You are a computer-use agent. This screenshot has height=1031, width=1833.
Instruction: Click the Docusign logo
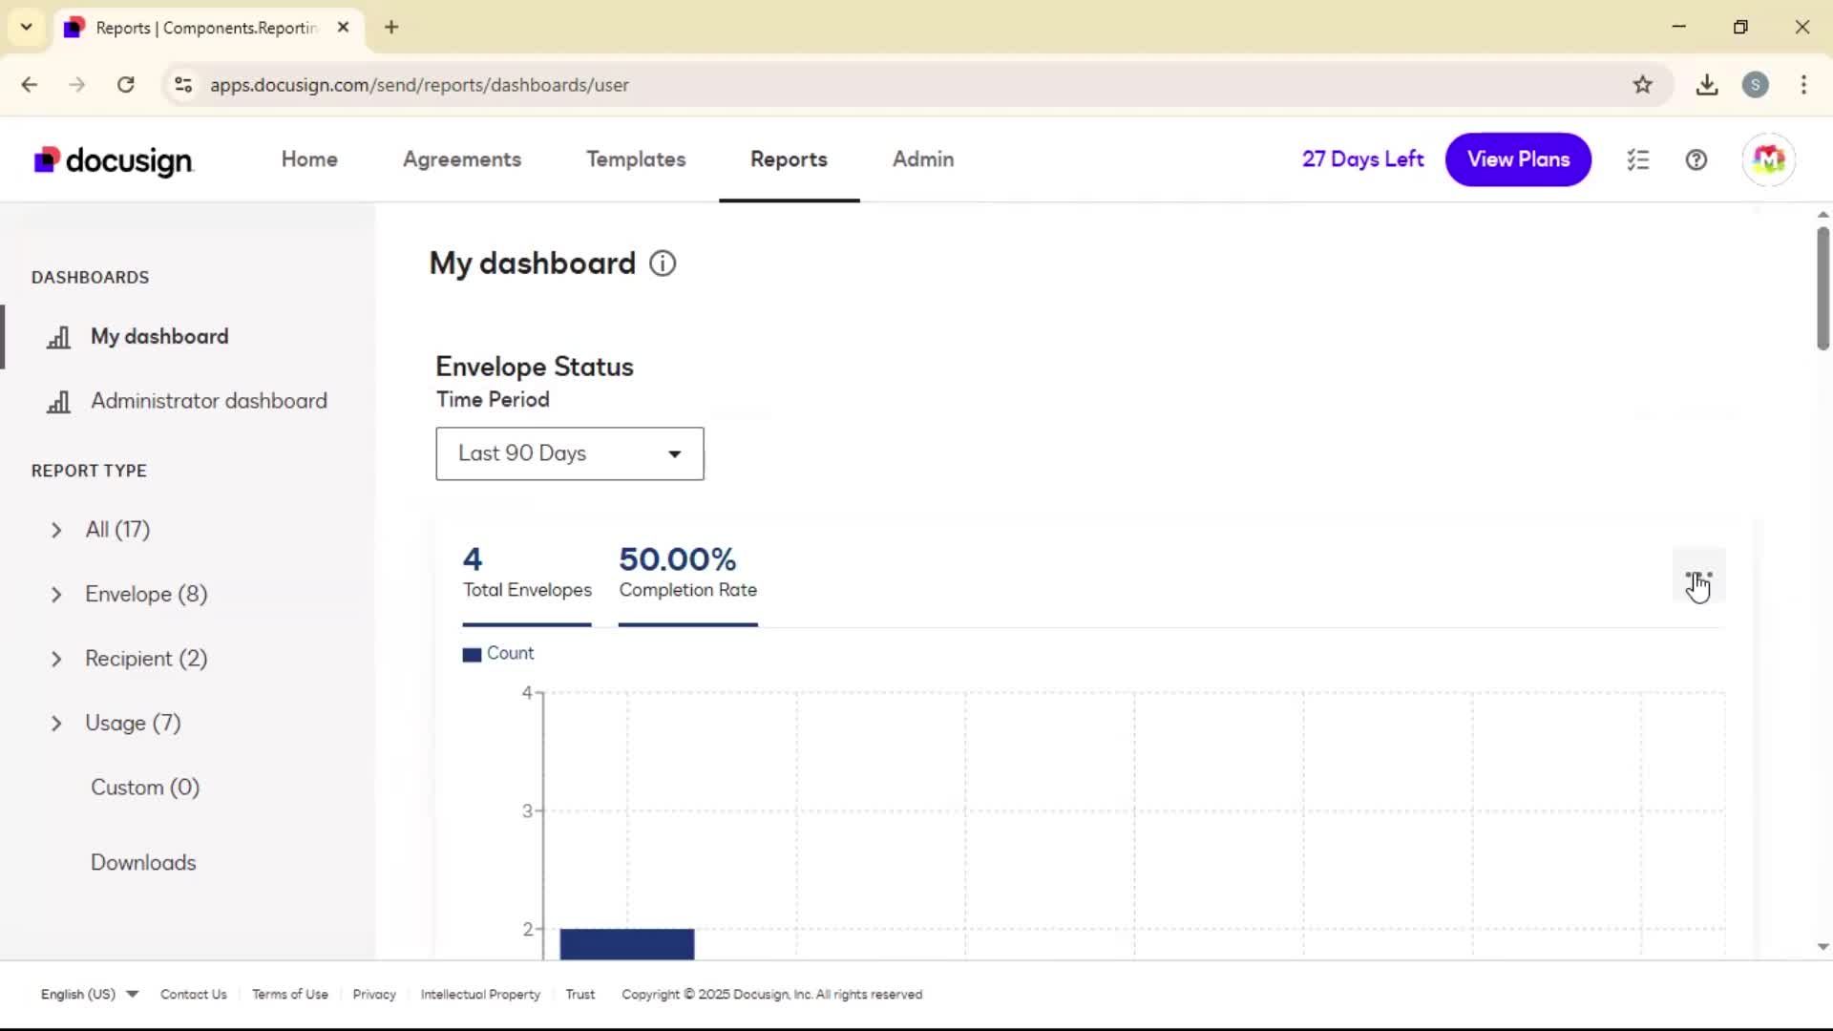(x=114, y=160)
